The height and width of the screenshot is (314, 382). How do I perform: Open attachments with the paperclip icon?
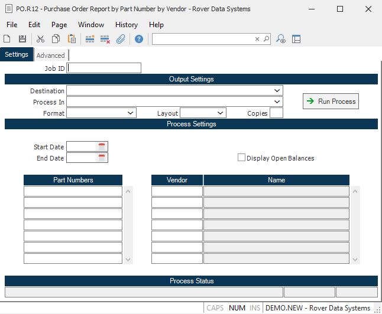[x=121, y=39]
